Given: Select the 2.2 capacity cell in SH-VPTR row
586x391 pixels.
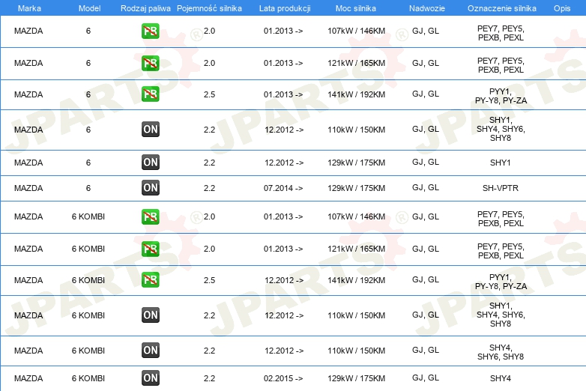Looking at the screenshot, I should pos(209,188).
